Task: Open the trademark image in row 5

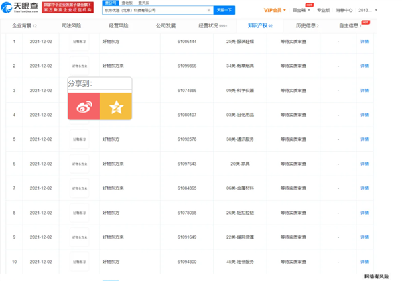Action: tap(80, 139)
